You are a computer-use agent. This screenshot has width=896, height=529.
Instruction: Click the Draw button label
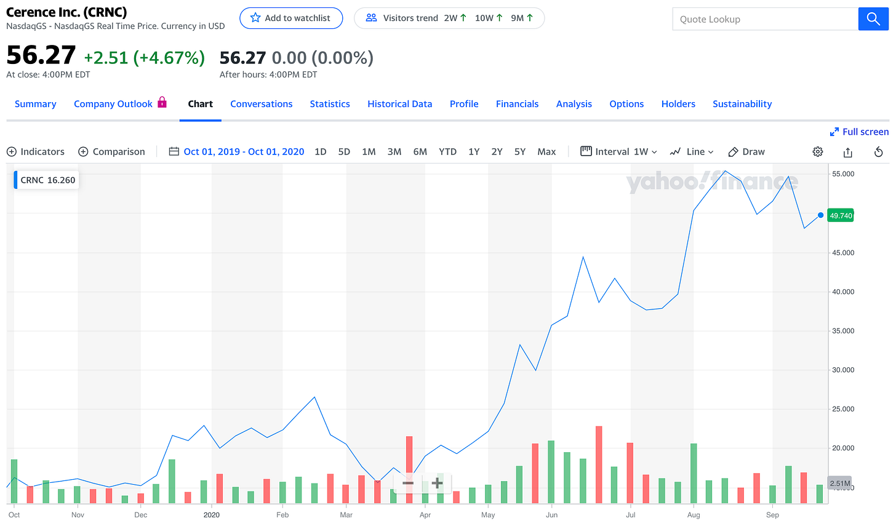tap(754, 151)
